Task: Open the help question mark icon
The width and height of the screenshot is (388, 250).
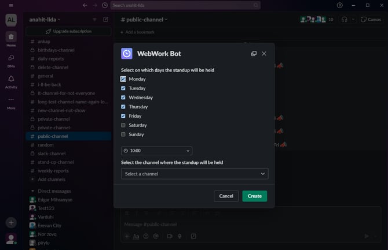Action: tap(339, 5)
